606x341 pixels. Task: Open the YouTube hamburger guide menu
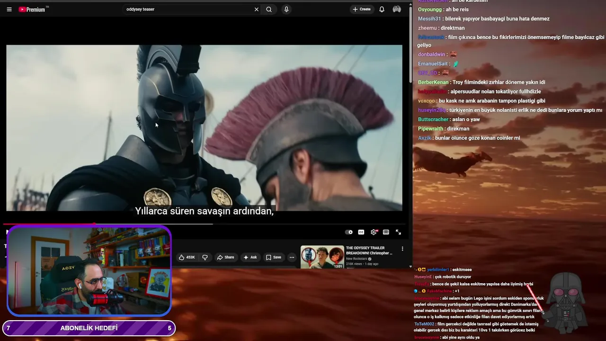(9, 9)
